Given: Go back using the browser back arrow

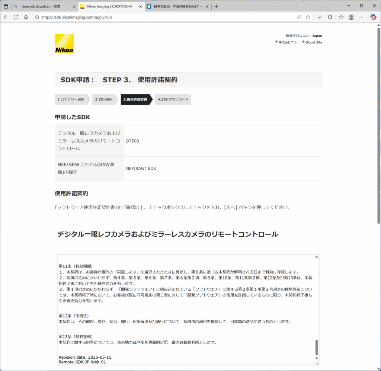Looking at the screenshot, I should (x=6, y=17).
